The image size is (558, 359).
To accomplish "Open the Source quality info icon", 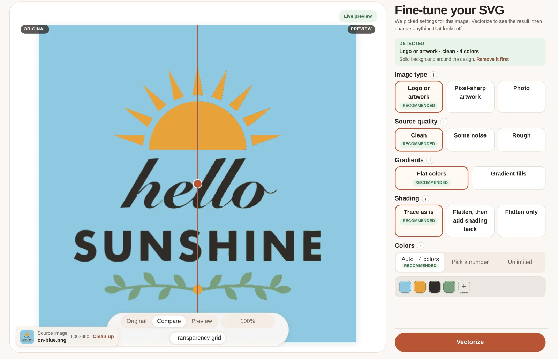I will [444, 122].
